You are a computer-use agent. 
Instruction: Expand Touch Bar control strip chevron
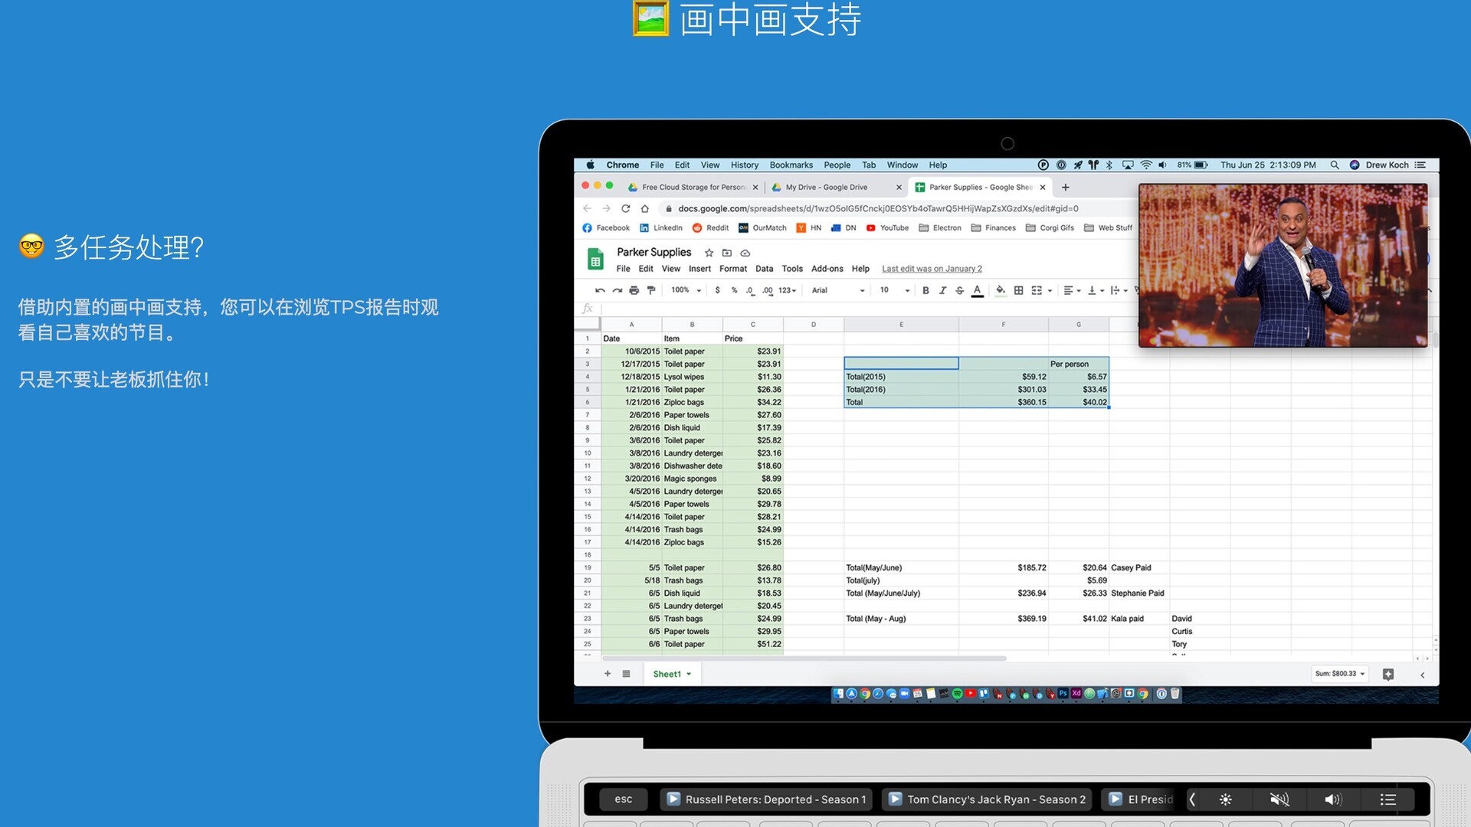coord(1192,799)
